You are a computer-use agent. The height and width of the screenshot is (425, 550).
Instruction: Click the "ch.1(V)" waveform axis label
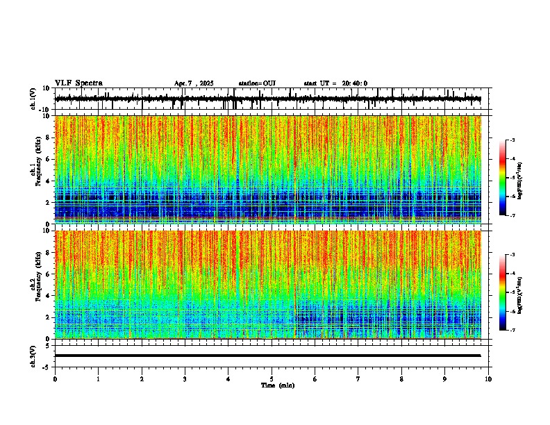pos(33,99)
